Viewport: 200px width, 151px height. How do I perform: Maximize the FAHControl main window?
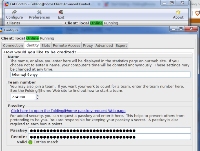coord(172,3)
